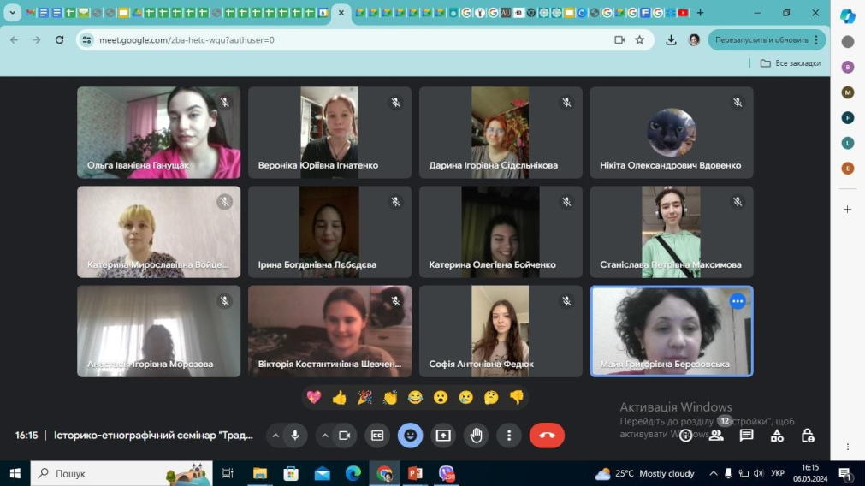Expand video settings arrow beside camera
865x486 pixels.
point(325,436)
